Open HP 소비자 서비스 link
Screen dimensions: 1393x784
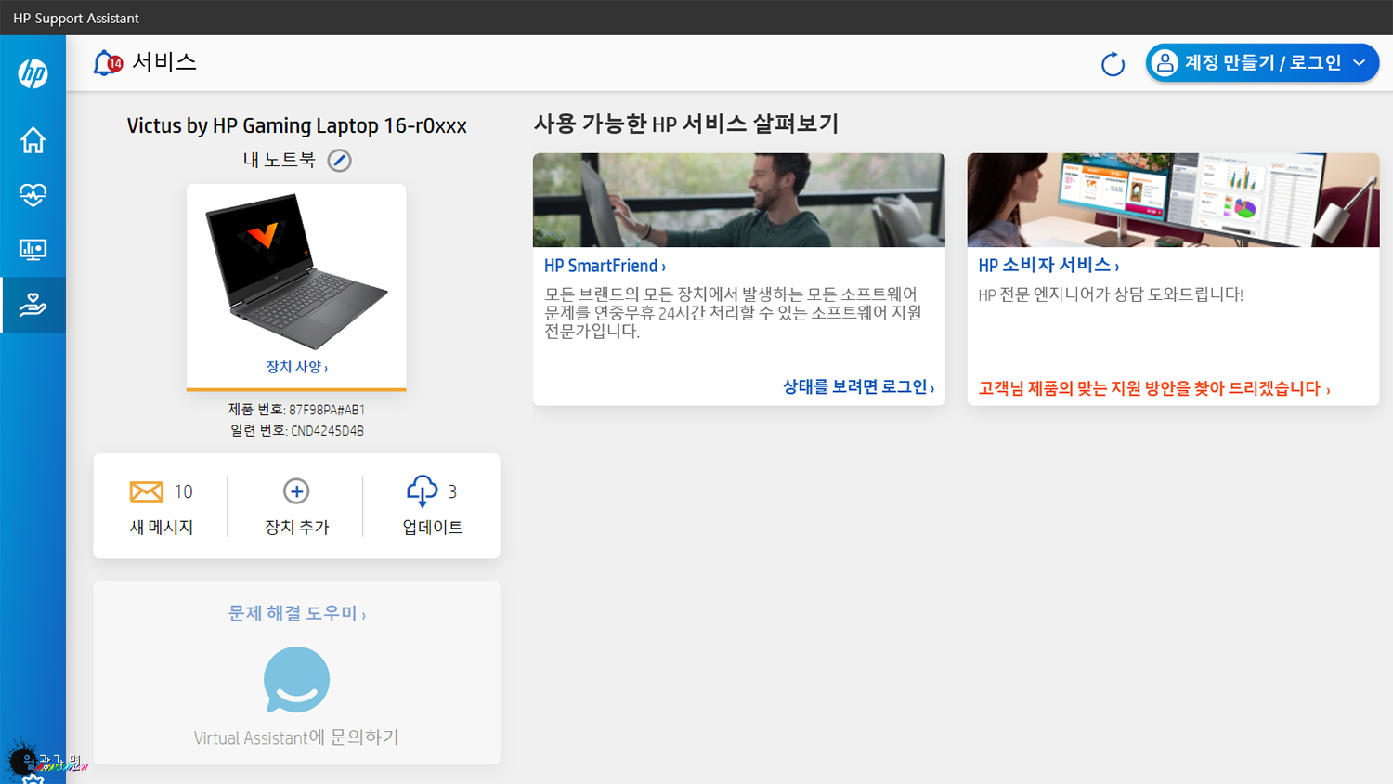click(1048, 266)
